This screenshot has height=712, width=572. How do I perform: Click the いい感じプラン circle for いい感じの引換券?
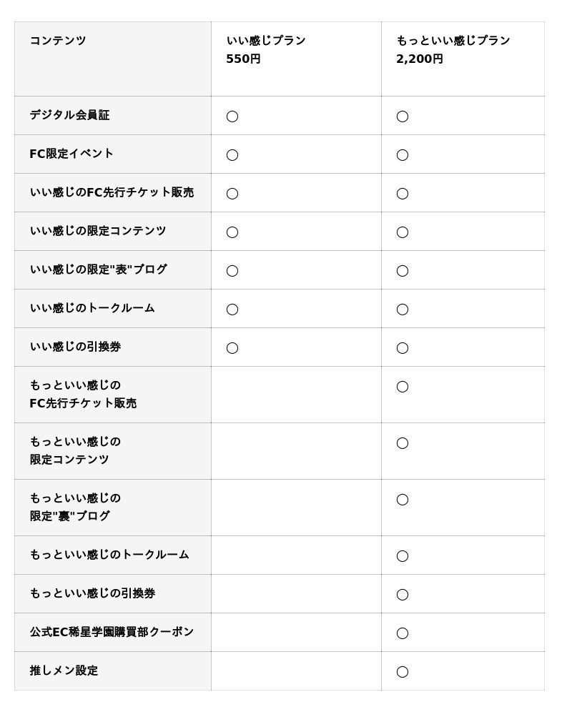232,348
